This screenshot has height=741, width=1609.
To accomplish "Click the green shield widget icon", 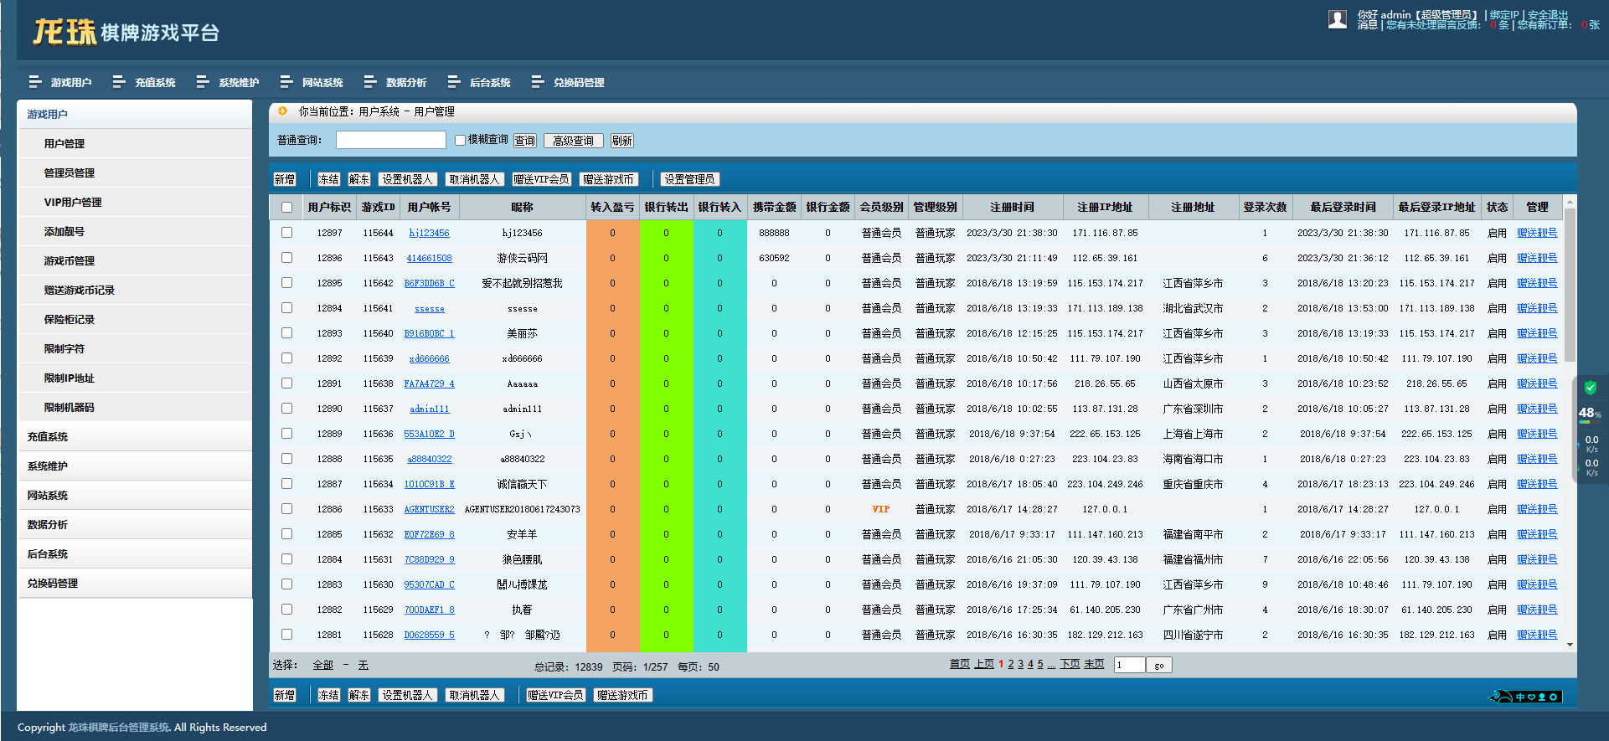I will (1590, 388).
